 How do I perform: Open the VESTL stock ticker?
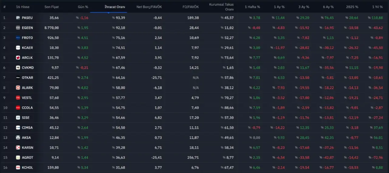pos(27,98)
